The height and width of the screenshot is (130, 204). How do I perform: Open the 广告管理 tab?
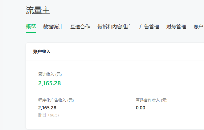[x=149, y=27]
